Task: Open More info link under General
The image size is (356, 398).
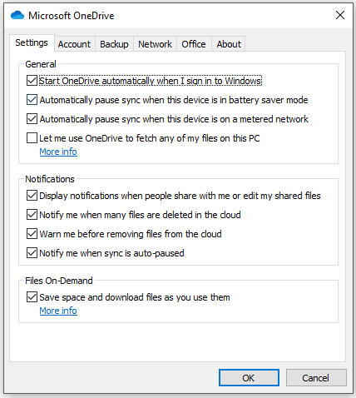Action: click(58, 152)
